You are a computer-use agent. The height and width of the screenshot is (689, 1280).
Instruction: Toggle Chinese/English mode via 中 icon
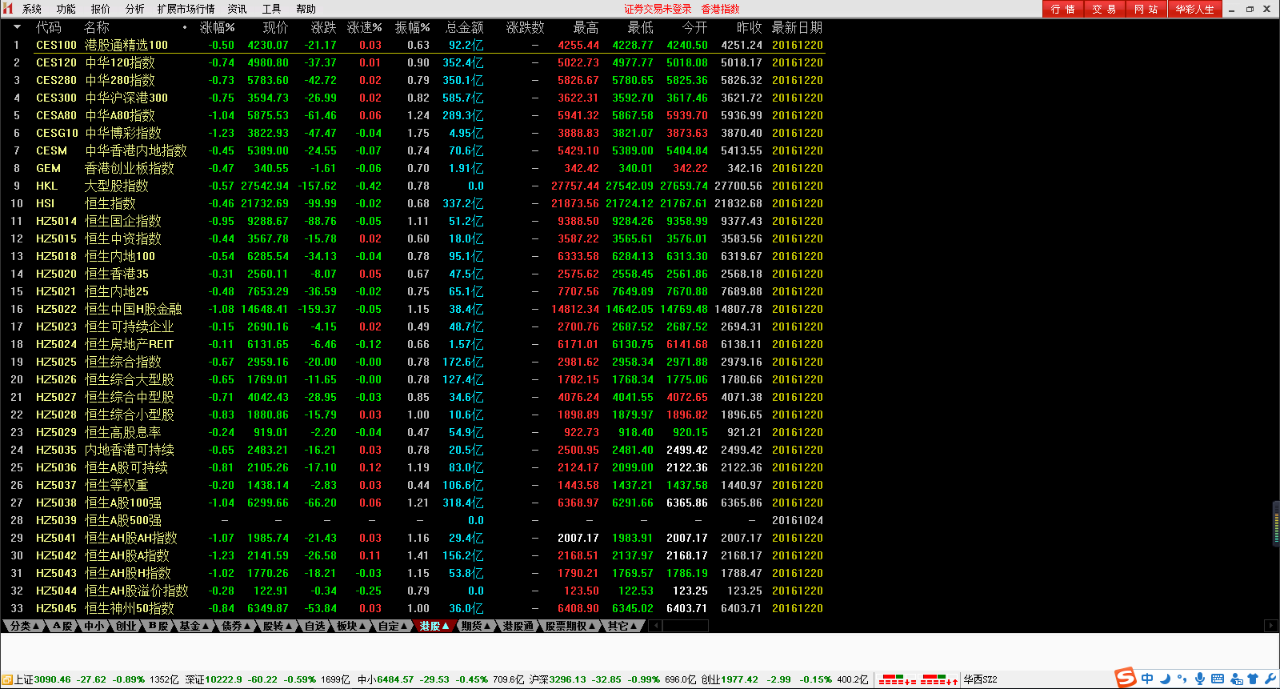point(1147,679)
